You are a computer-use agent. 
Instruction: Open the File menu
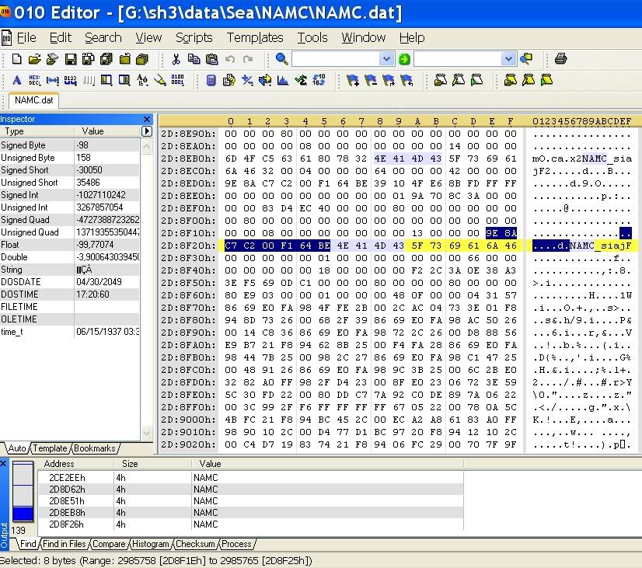26,37
